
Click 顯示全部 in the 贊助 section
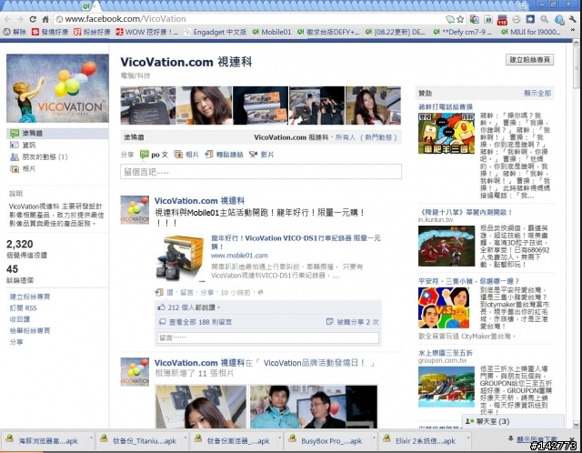pyautogui.click(x=537, y=93)
